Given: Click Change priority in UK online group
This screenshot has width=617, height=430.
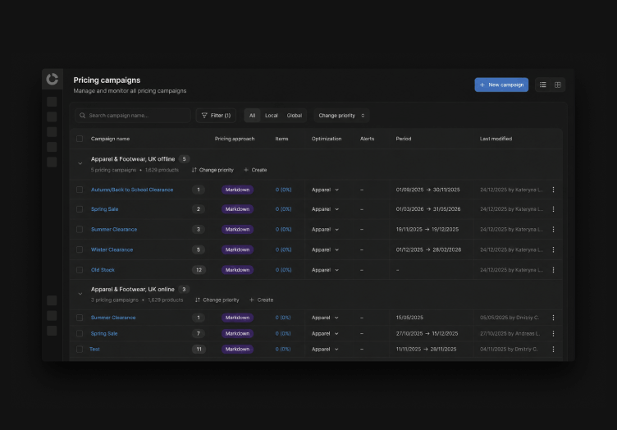Looking at the screenshot, I should click(217, 300).
